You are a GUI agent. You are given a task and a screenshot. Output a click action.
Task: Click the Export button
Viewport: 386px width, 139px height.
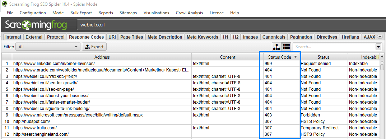point(94,46)
